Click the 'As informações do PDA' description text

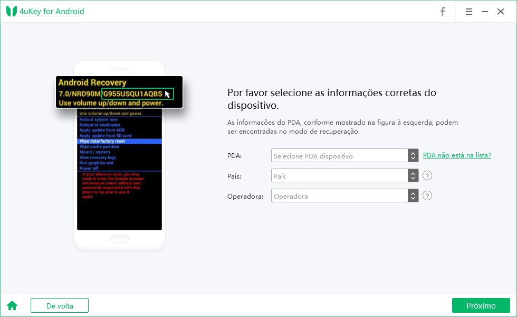coord(342,127)
